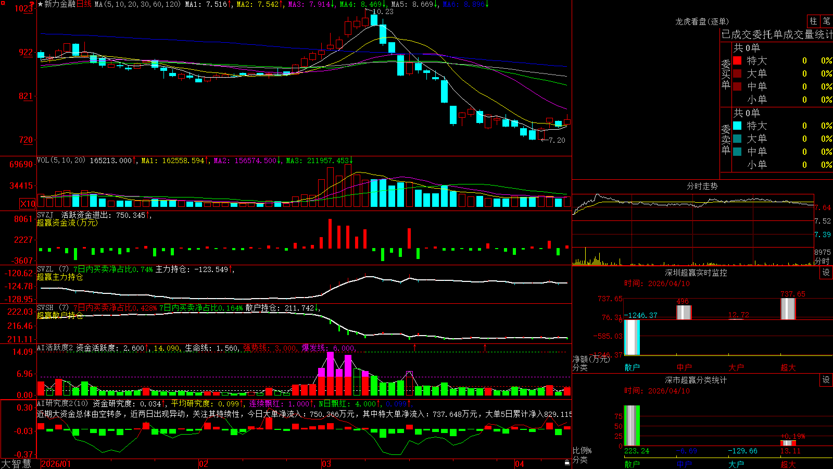Click the SVSH (7) indicator name
The image size is (833, 469).
(x=53, y=307)
